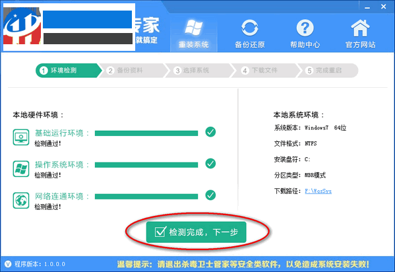Click the 基础运行环境 monitor icon
This screenshot has height=272, width=395.
(x=21, y=137)
